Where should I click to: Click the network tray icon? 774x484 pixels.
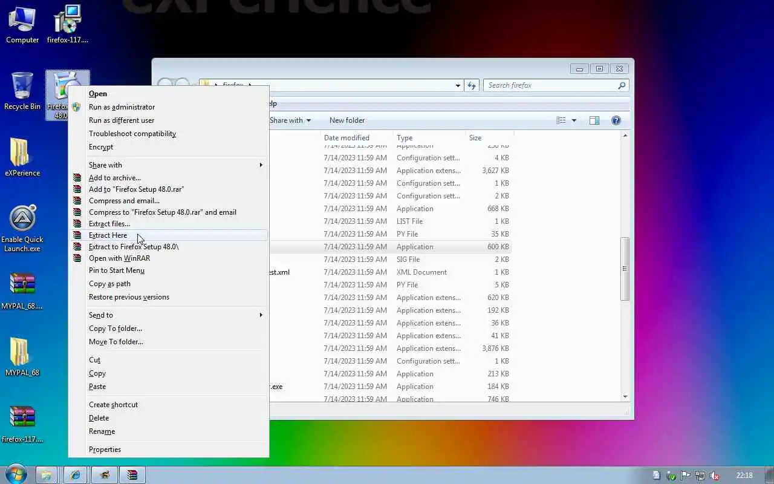[700, 476]
